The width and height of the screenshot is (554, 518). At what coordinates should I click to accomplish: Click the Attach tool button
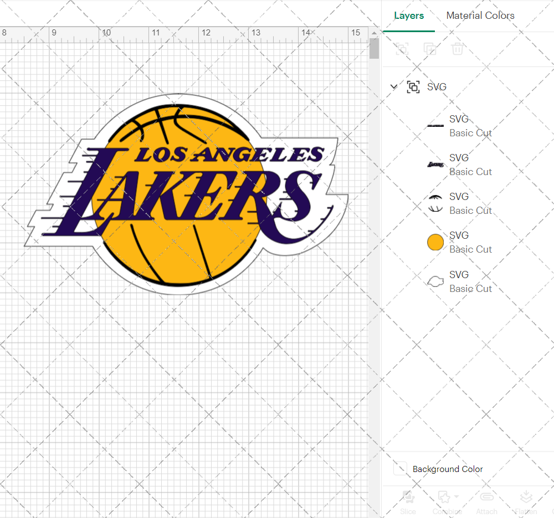pyautogui.click(x=486, y=502)
